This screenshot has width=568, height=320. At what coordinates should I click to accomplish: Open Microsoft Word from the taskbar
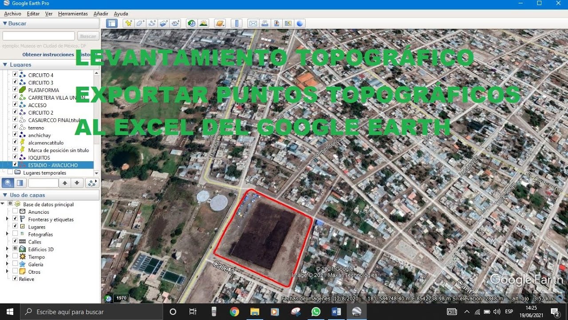[336, 312]
